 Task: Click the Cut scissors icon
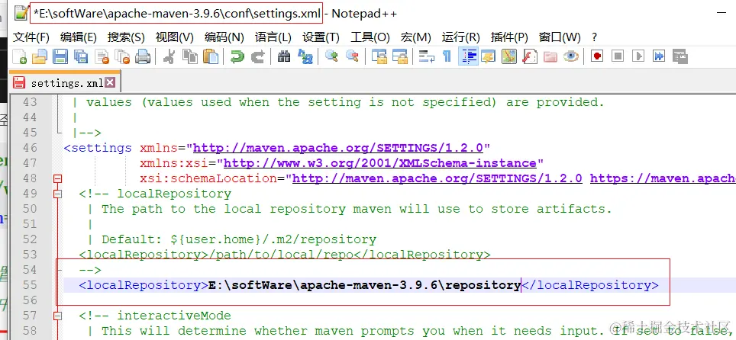pos(169,56)
